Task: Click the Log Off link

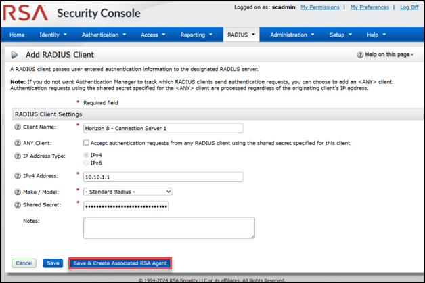Action: tap(409, 7)
